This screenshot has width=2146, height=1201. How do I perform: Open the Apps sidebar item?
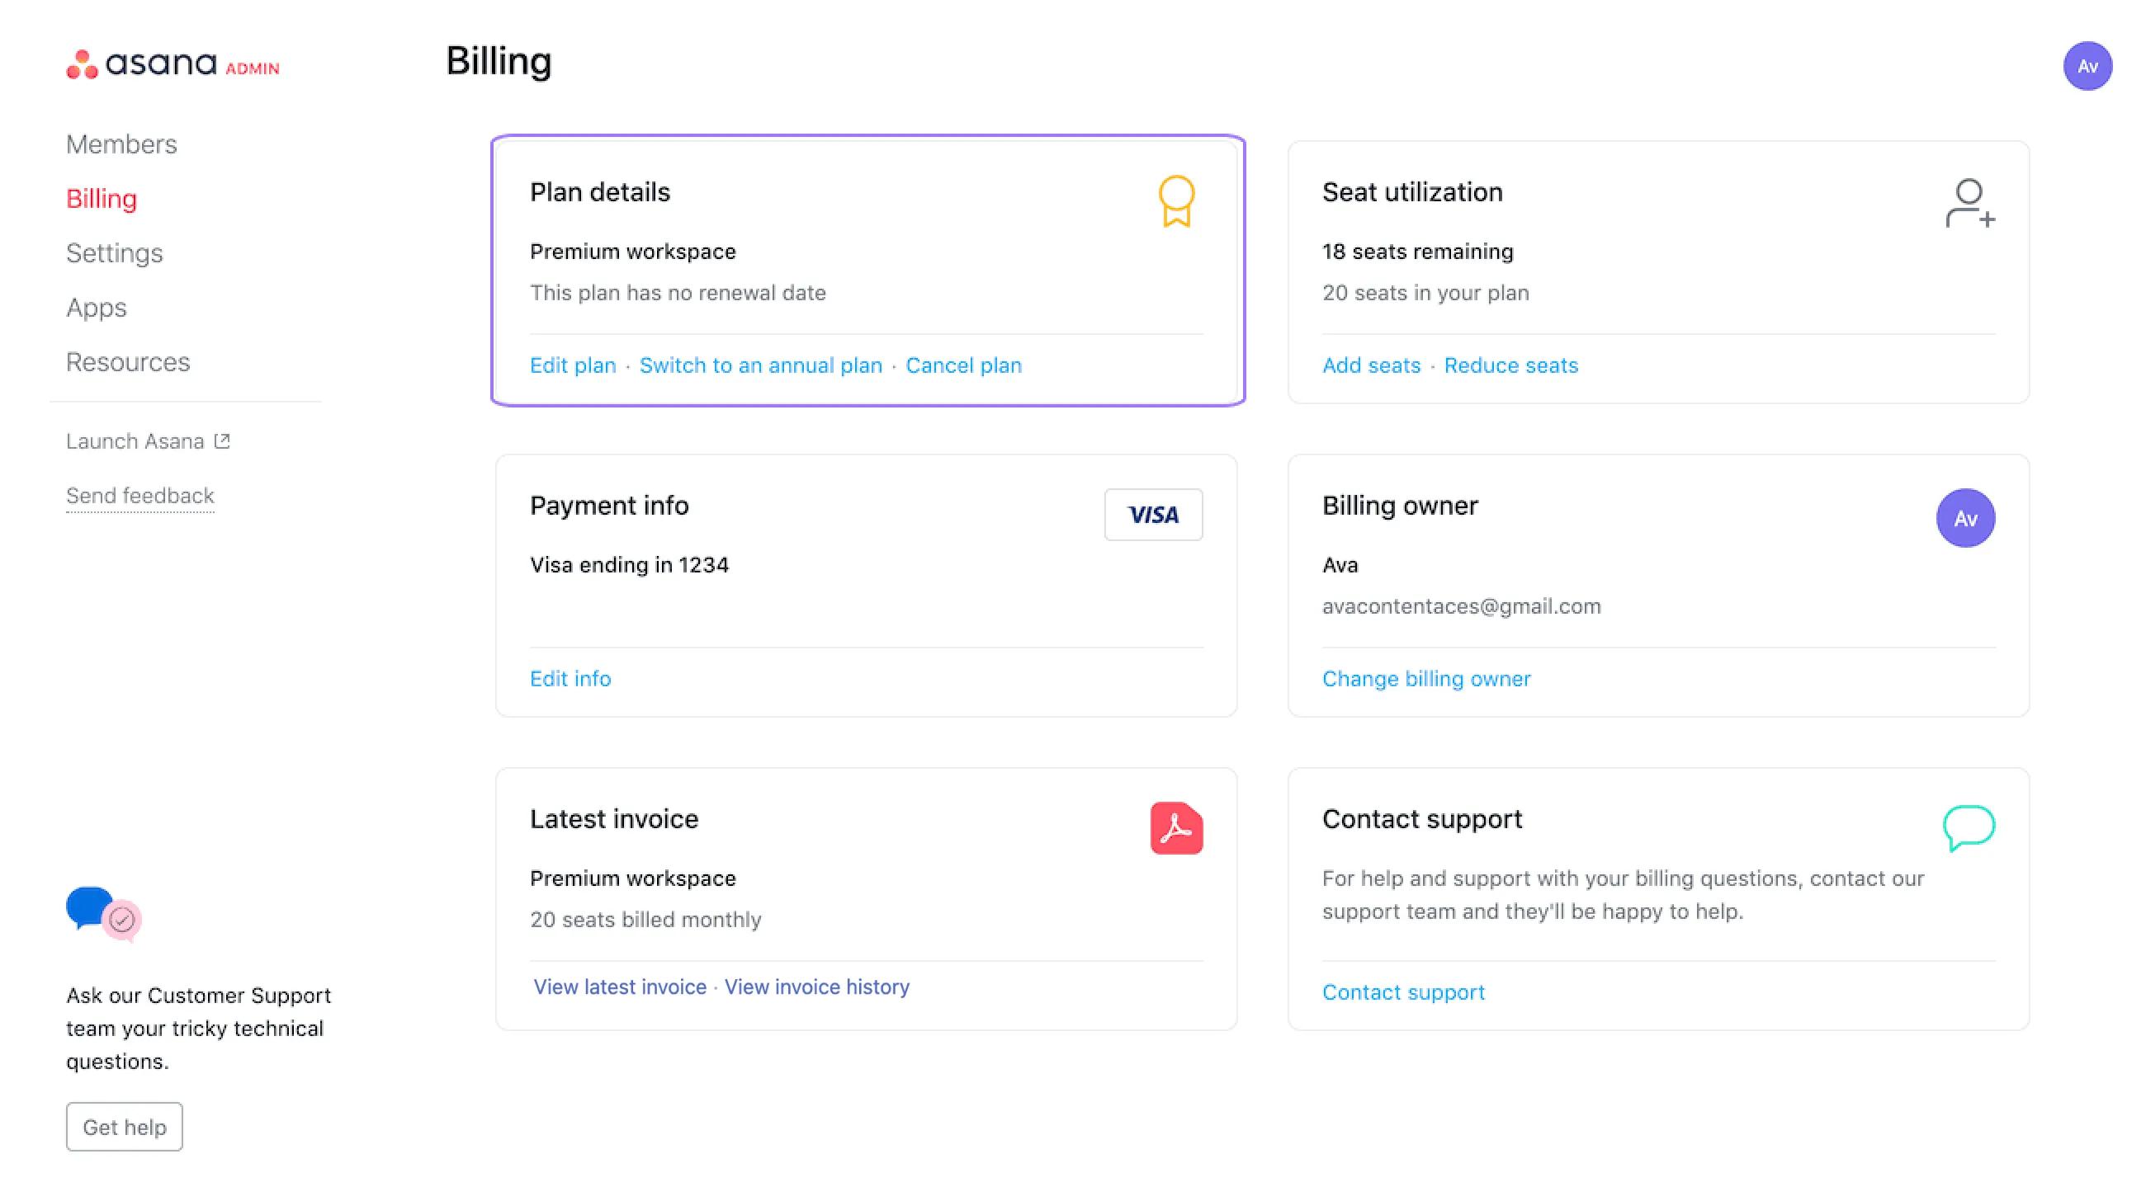tap(97, 308)
